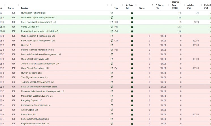Click lock icon in Bangeley Capital row
This screenshot has width=211, height=126.
(132, 101)
